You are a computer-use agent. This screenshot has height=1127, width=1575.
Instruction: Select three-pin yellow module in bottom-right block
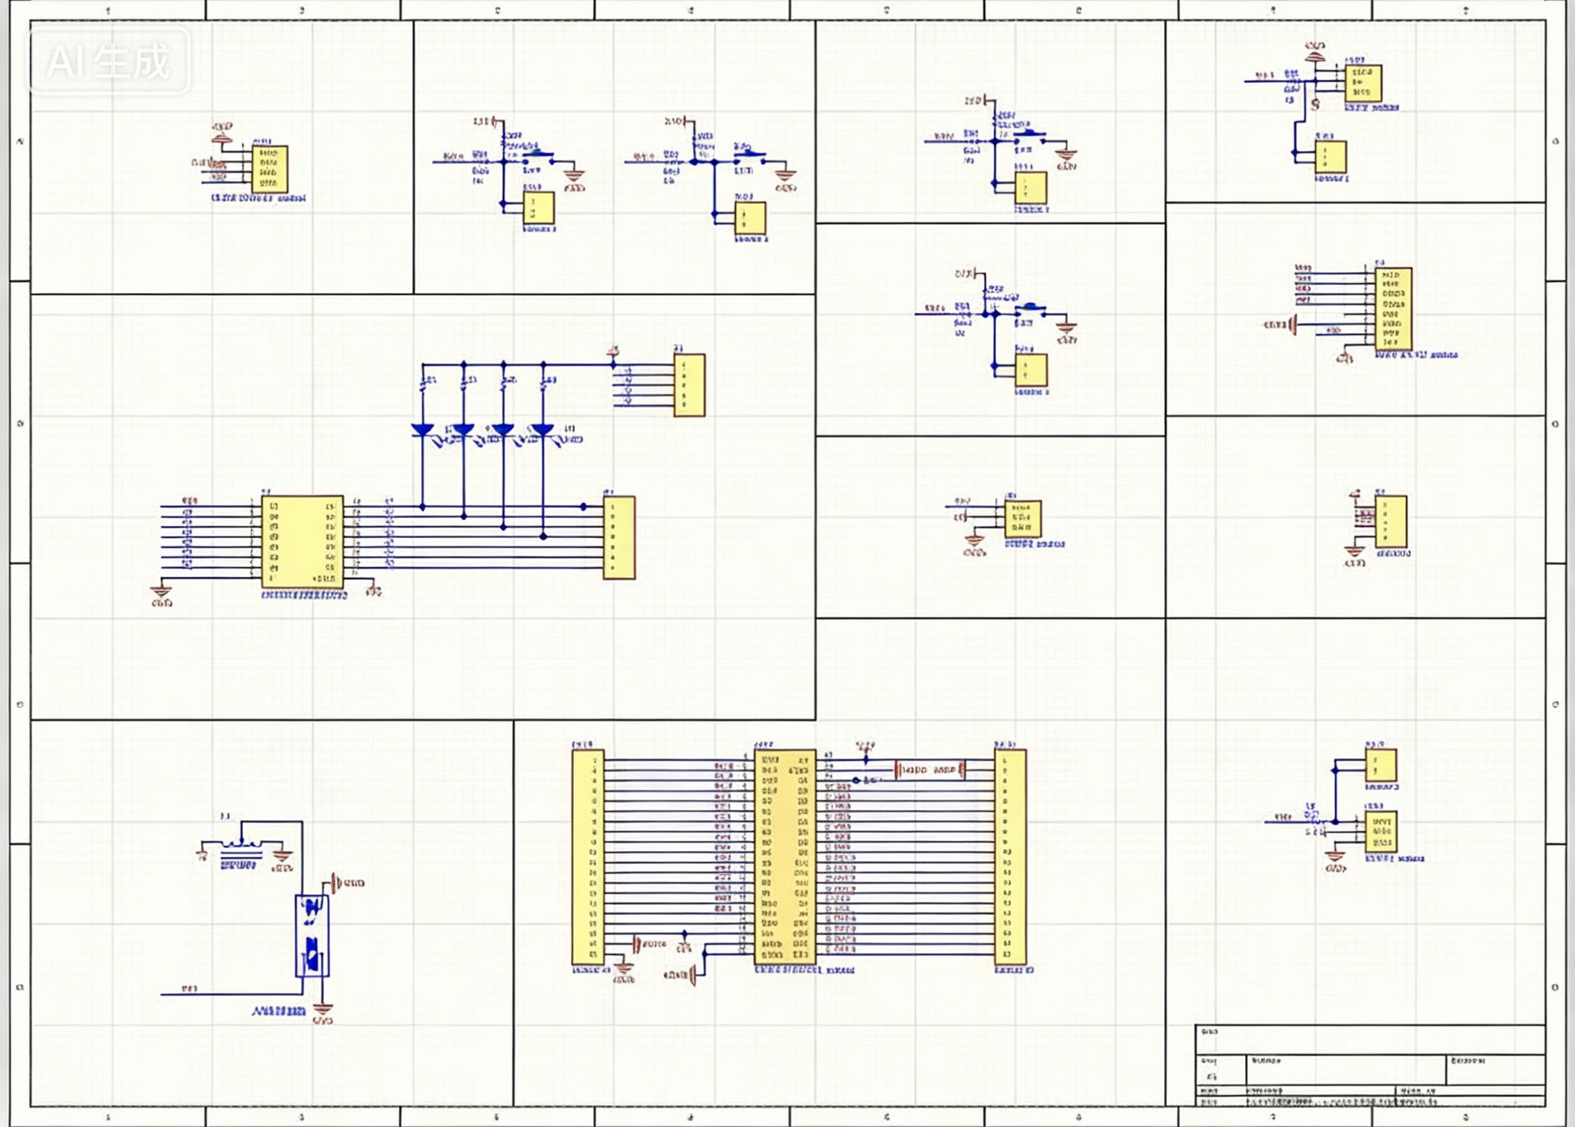tap(1380, 832)
